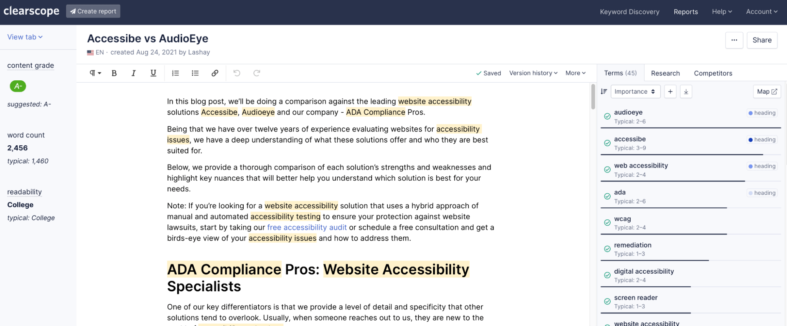
Task: Click the wcag term name
Action: coord(622,219)
